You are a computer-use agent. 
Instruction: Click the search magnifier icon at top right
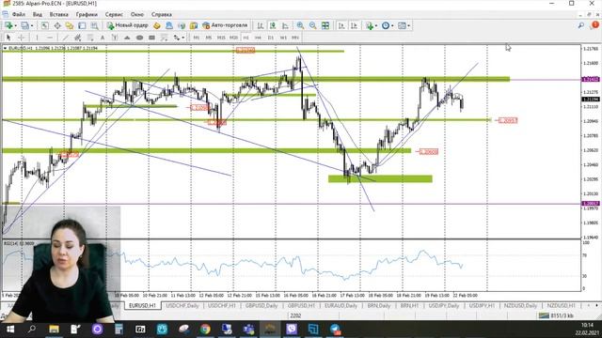[581, 25]
